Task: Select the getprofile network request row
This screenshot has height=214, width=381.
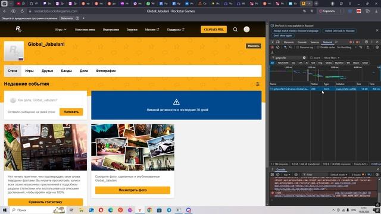Action: pos(325,89)
